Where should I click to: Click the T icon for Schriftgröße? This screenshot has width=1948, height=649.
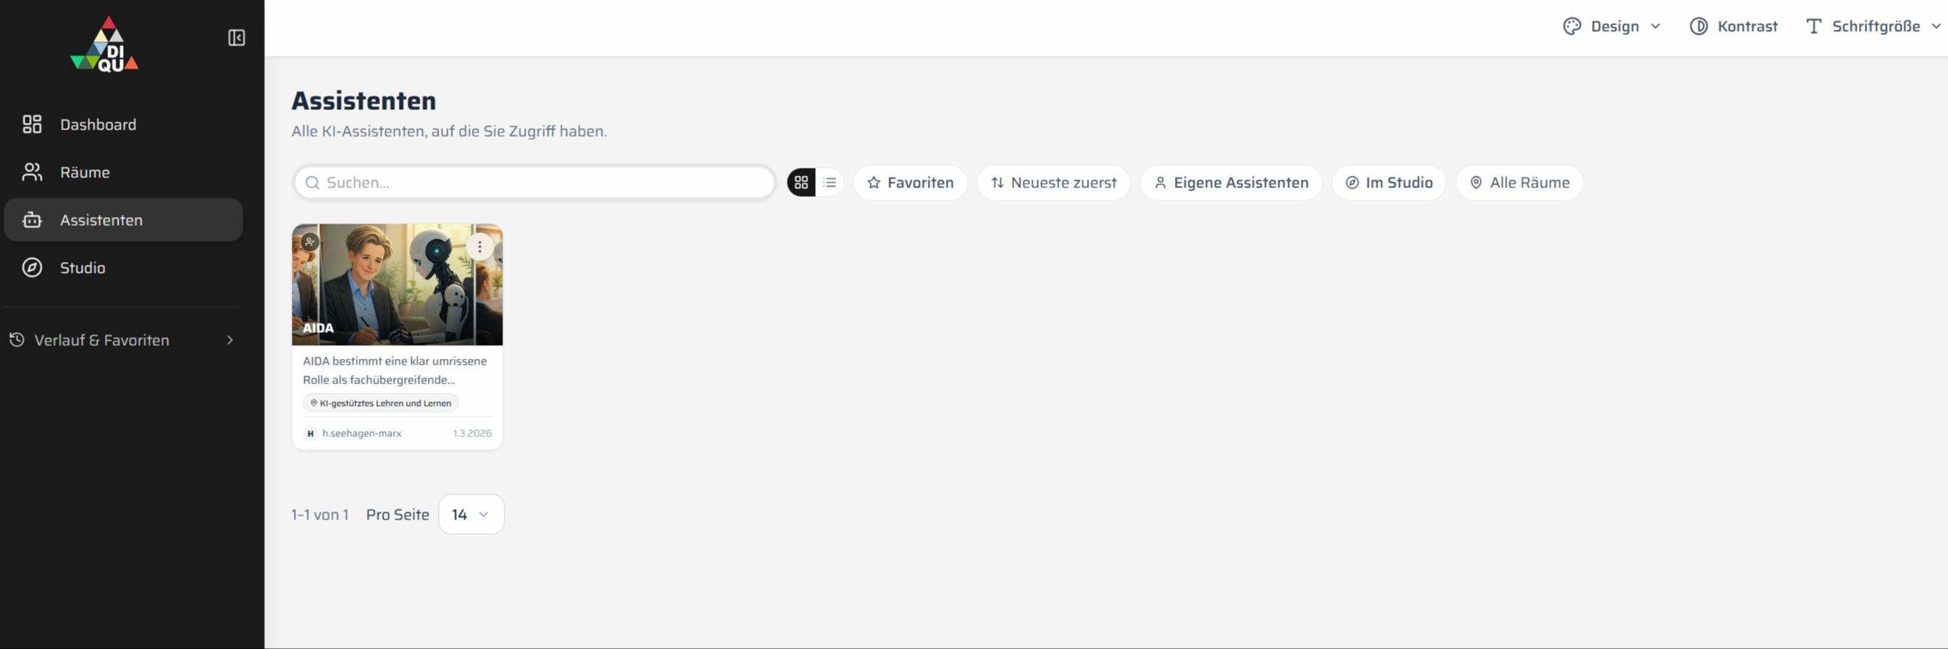click(1813, 27)
